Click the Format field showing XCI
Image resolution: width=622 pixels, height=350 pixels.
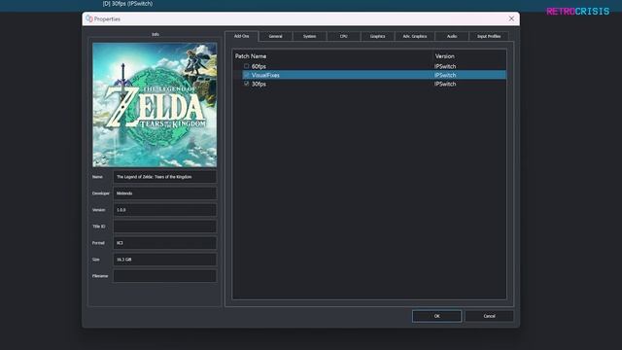[165, 243]
